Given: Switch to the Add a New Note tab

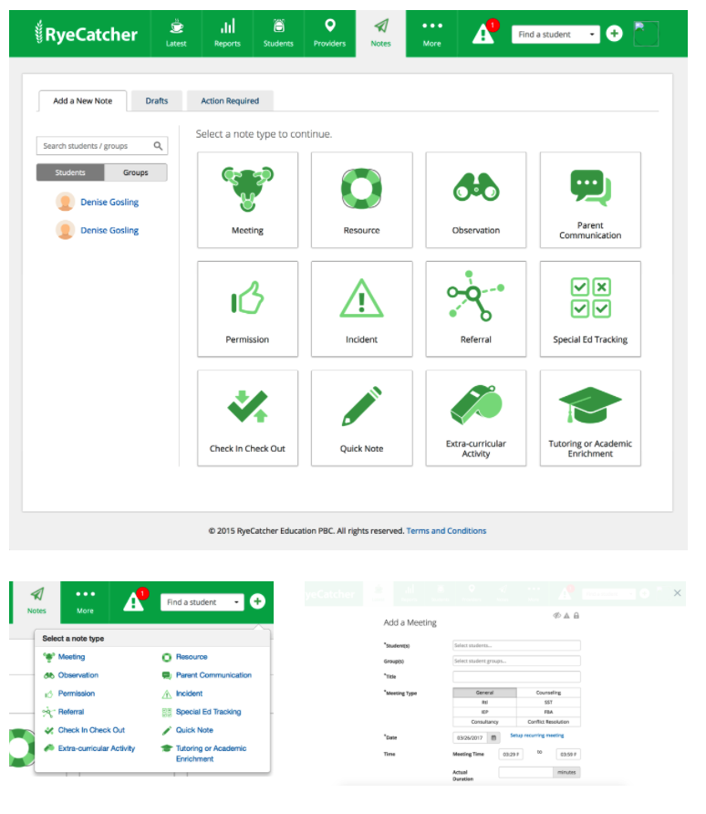Looking at the screenshot, I should point(82,100).
